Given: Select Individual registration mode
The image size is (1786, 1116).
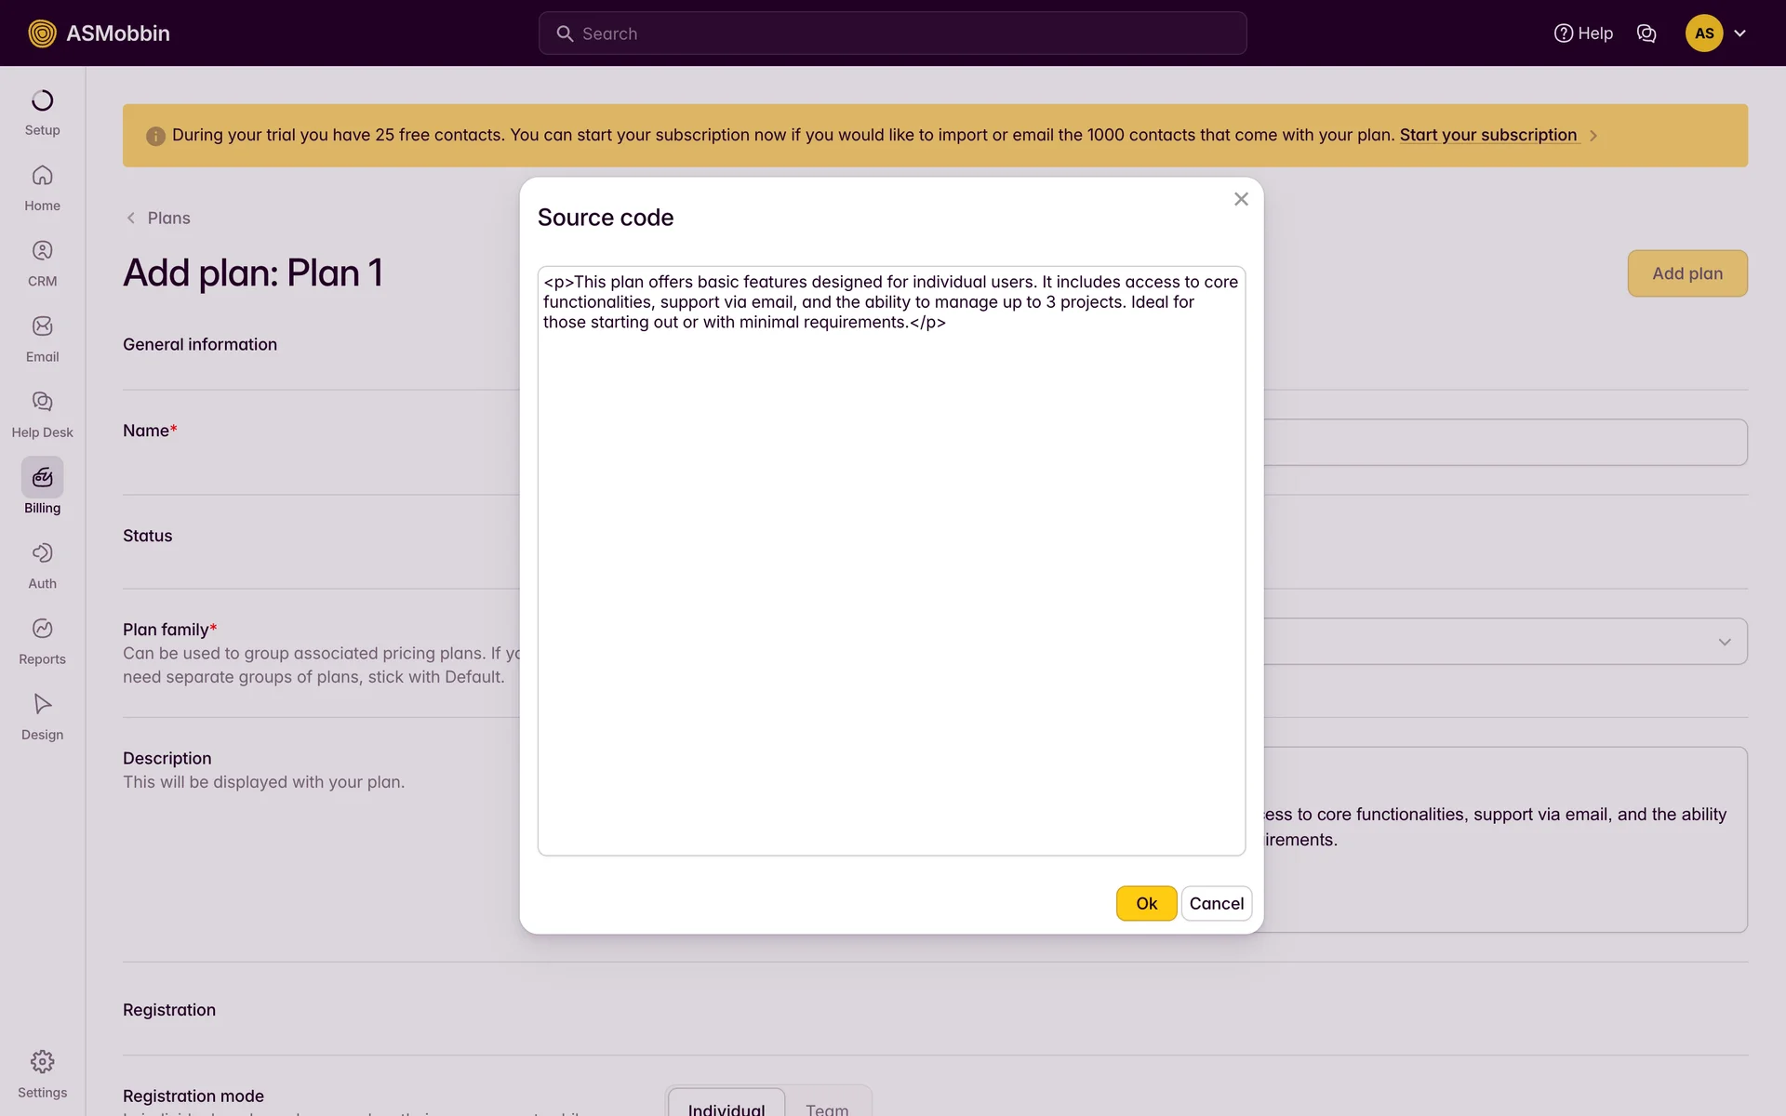Looking at the screenshot, I should [726, 1107].
